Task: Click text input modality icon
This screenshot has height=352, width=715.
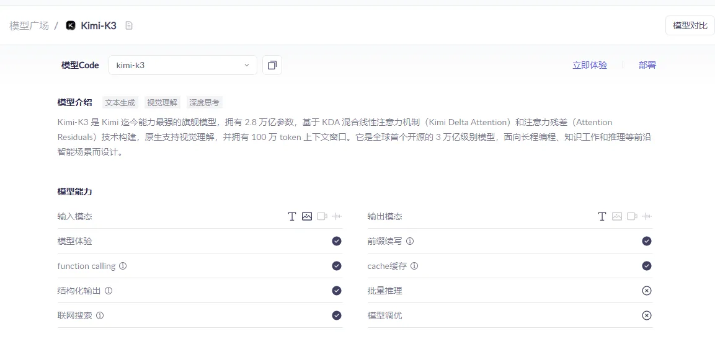Action: click(x=292, y=216)
